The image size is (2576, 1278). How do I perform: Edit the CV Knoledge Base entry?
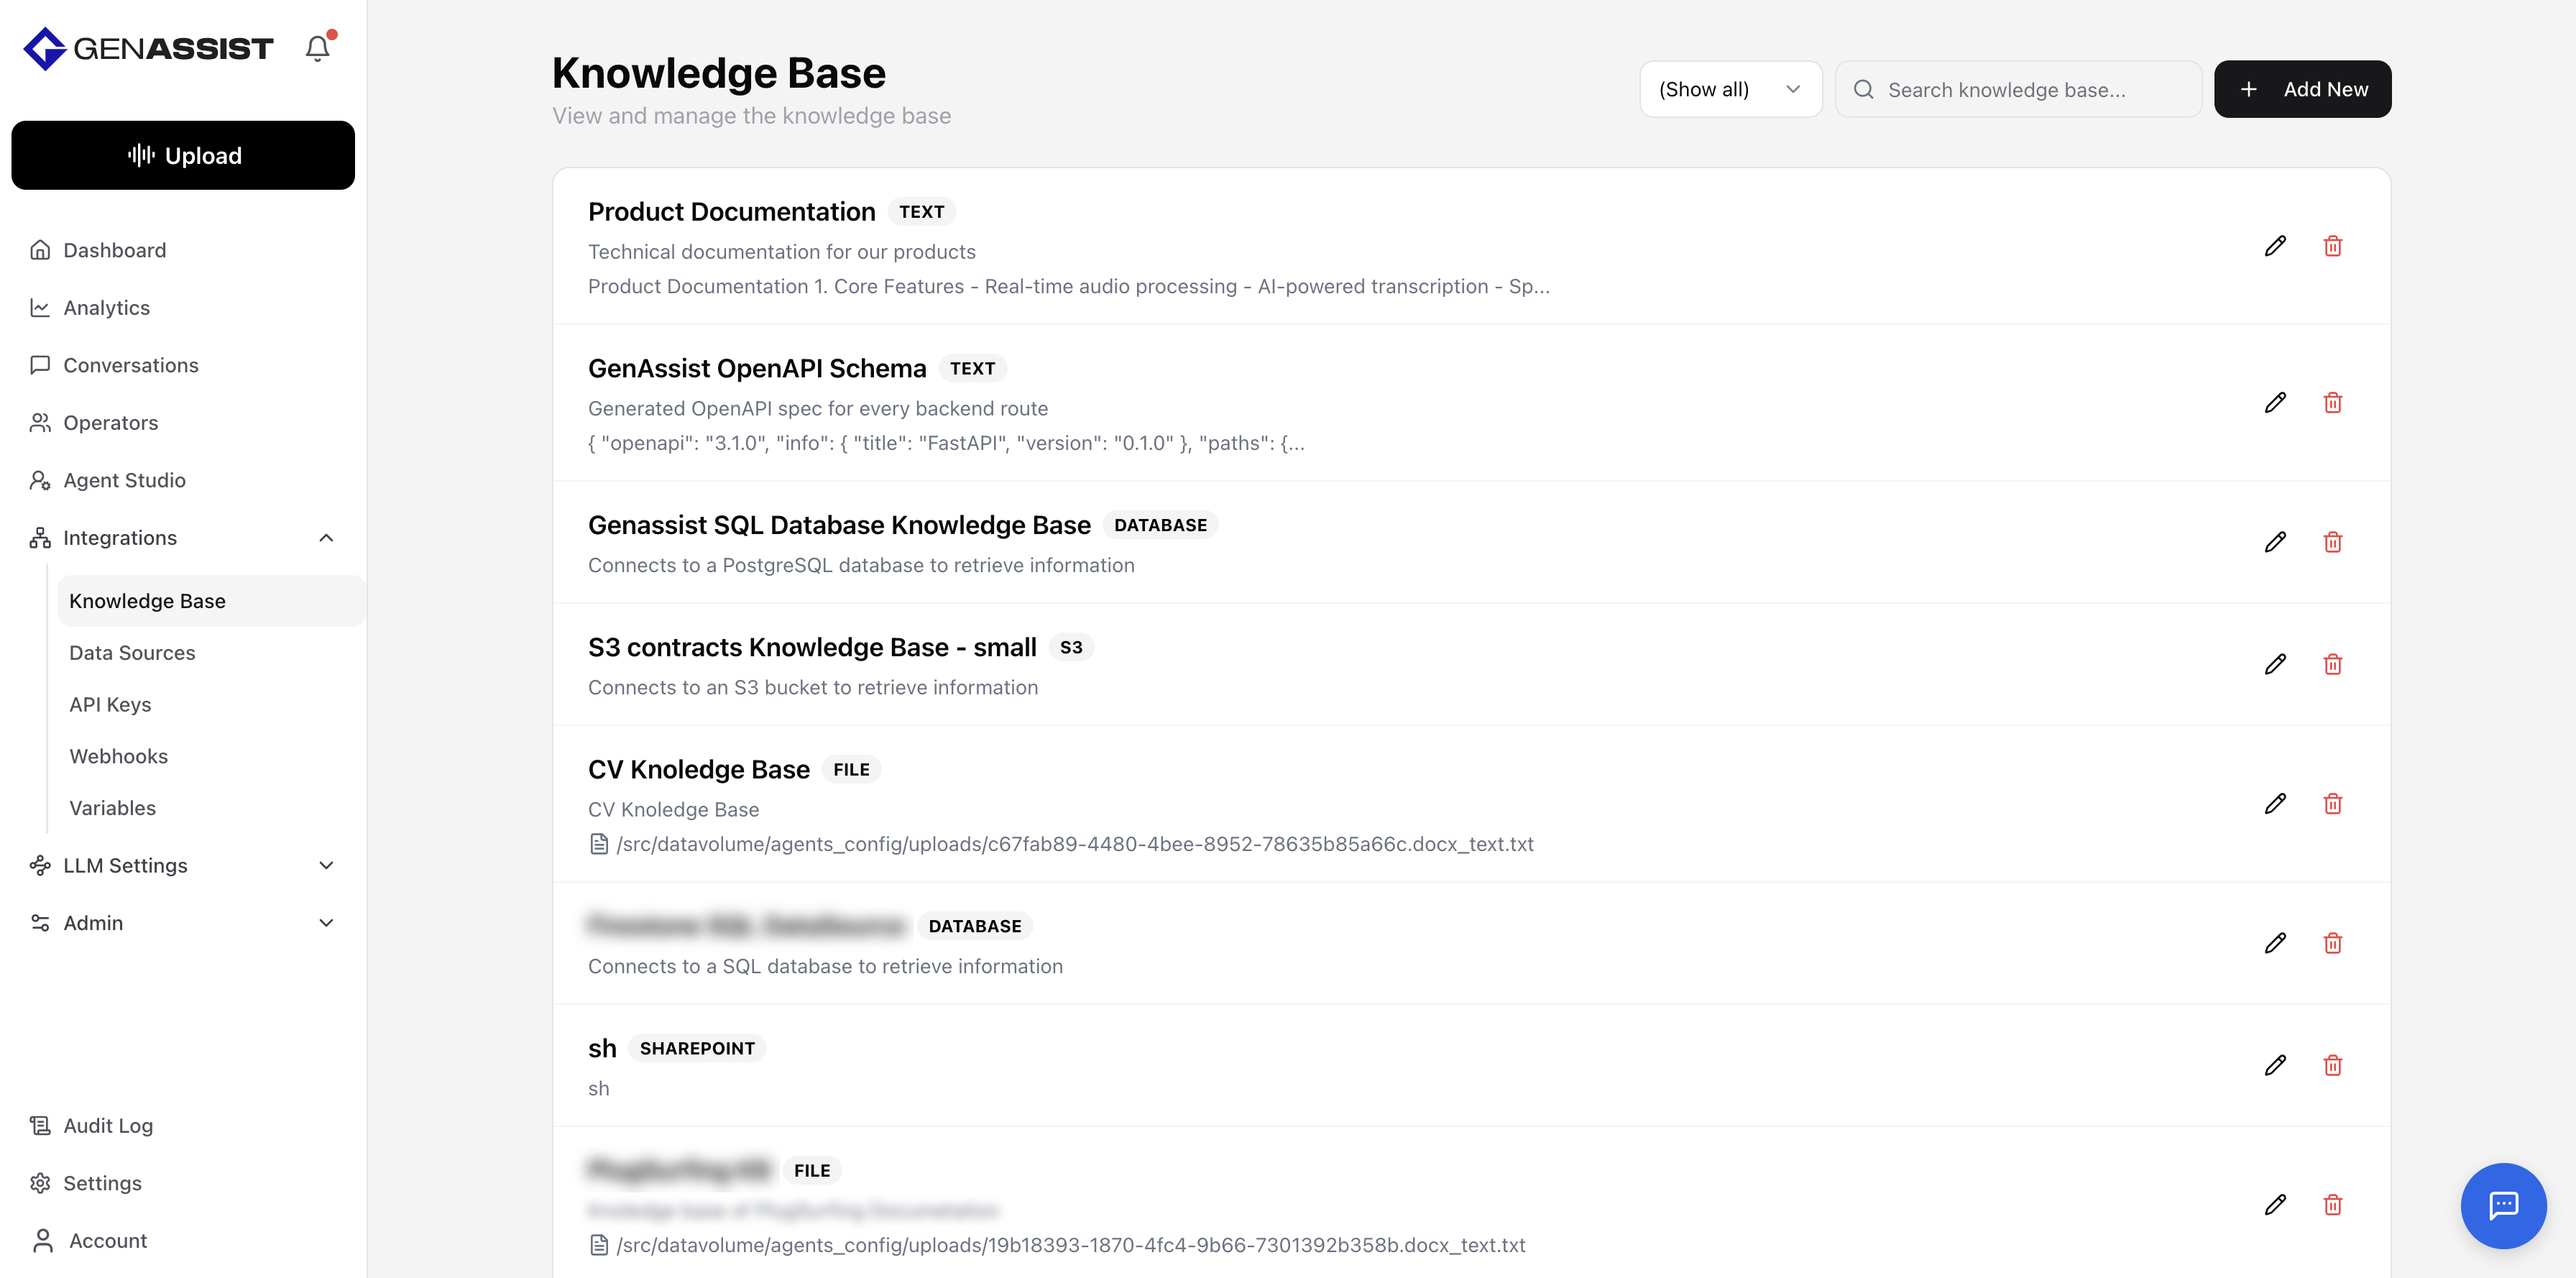coord(2275,804)
